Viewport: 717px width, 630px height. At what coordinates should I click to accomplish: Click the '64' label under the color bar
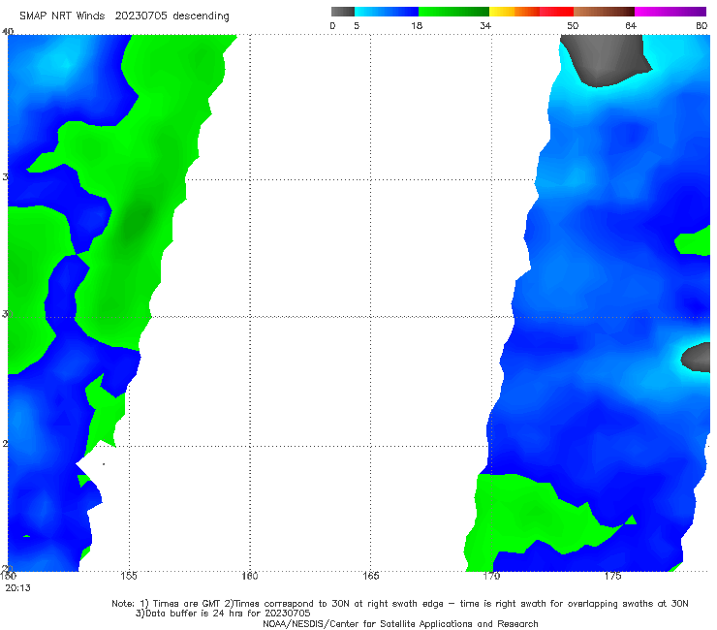[x=631, y=26]
